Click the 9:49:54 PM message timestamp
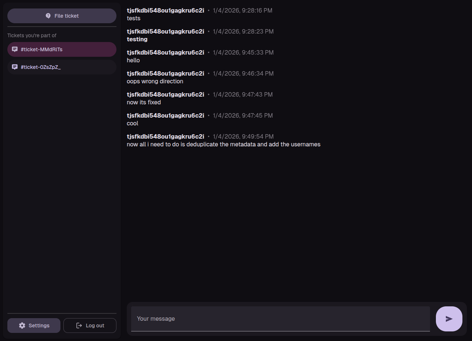This screenshot has height=341, width=472. click(243, 136)
